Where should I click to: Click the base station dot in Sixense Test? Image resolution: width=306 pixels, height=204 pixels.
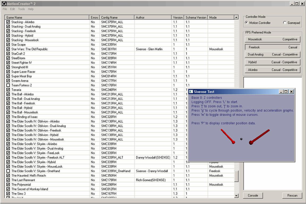coord(241,139)
